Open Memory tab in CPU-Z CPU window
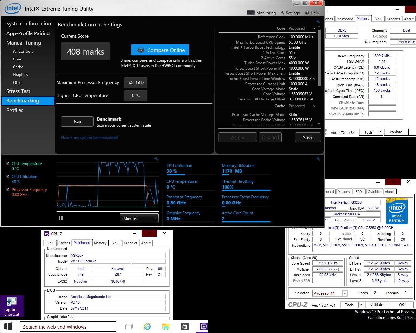 (344, 192)
